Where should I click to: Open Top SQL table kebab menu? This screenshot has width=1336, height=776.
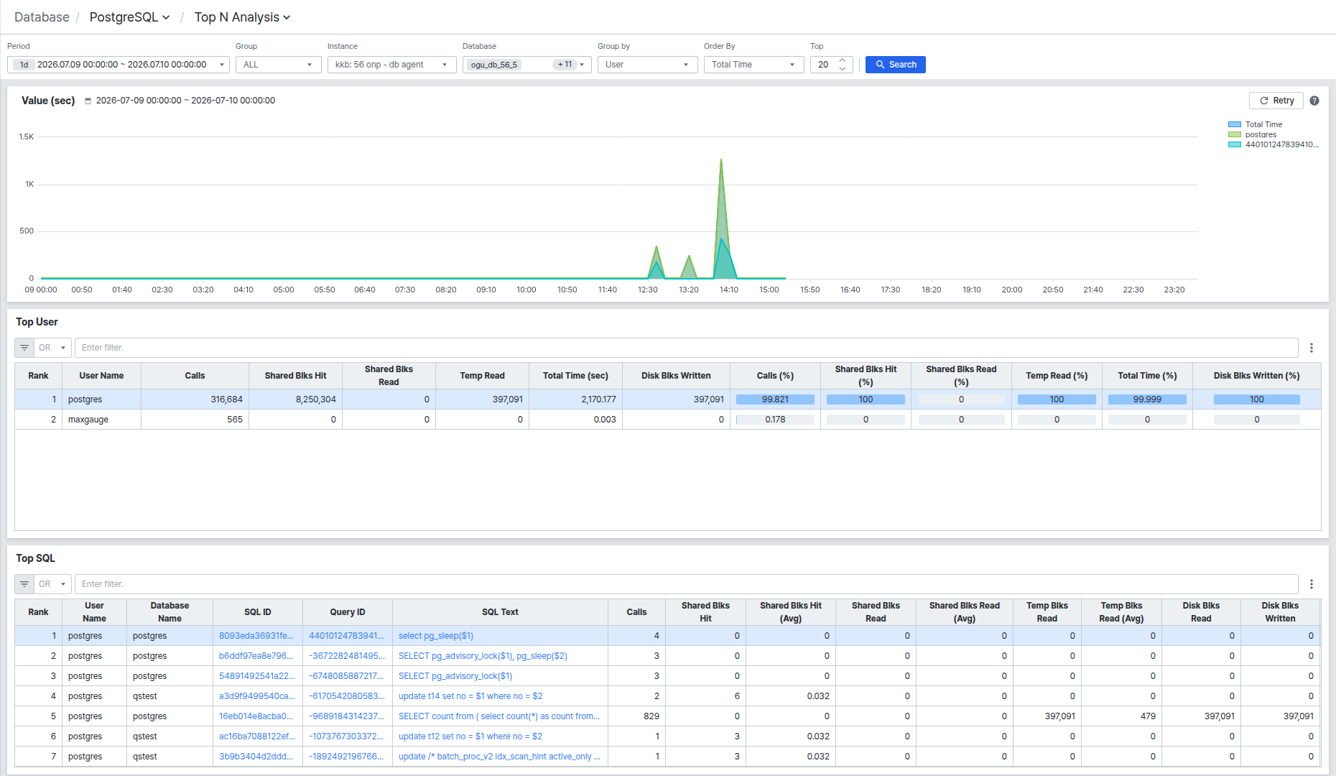click(1312, 584)
